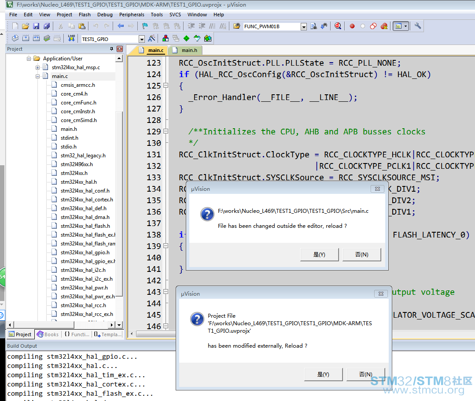The image size is (475, 401).
Task: Click the Batch build icon
Action: [x=47, y=38]
